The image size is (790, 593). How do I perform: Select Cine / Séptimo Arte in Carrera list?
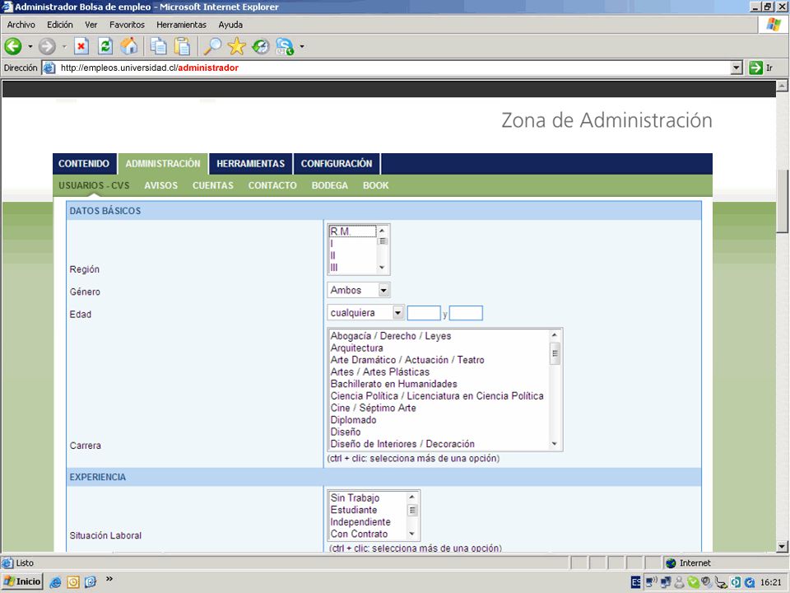coord(439,408)
